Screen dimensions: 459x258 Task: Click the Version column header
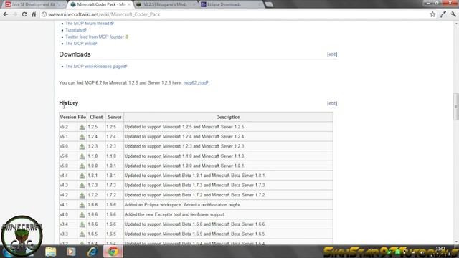68,117
